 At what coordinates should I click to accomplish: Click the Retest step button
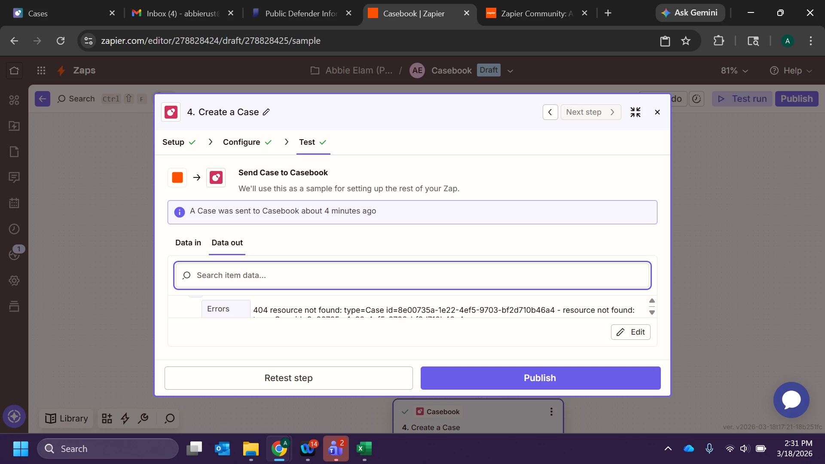[x=288, y=378]
